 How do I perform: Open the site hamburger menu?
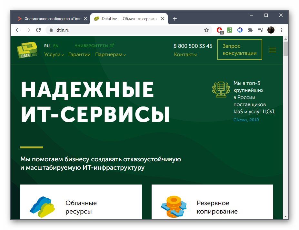click(273, 50)
